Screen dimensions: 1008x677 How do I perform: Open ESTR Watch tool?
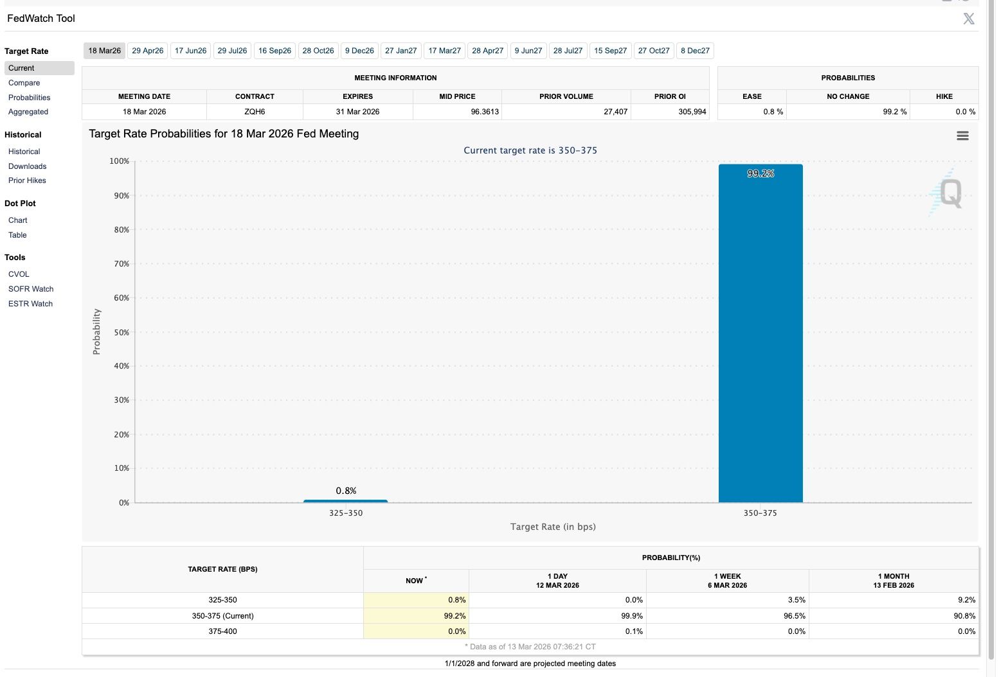[30, 304]
